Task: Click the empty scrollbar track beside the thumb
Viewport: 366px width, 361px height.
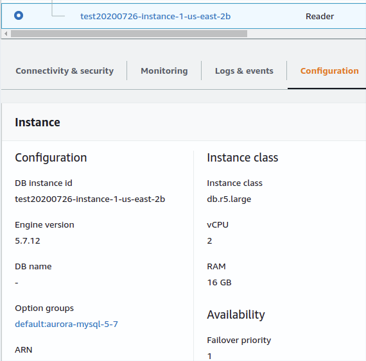Action: tap(306, 34)
